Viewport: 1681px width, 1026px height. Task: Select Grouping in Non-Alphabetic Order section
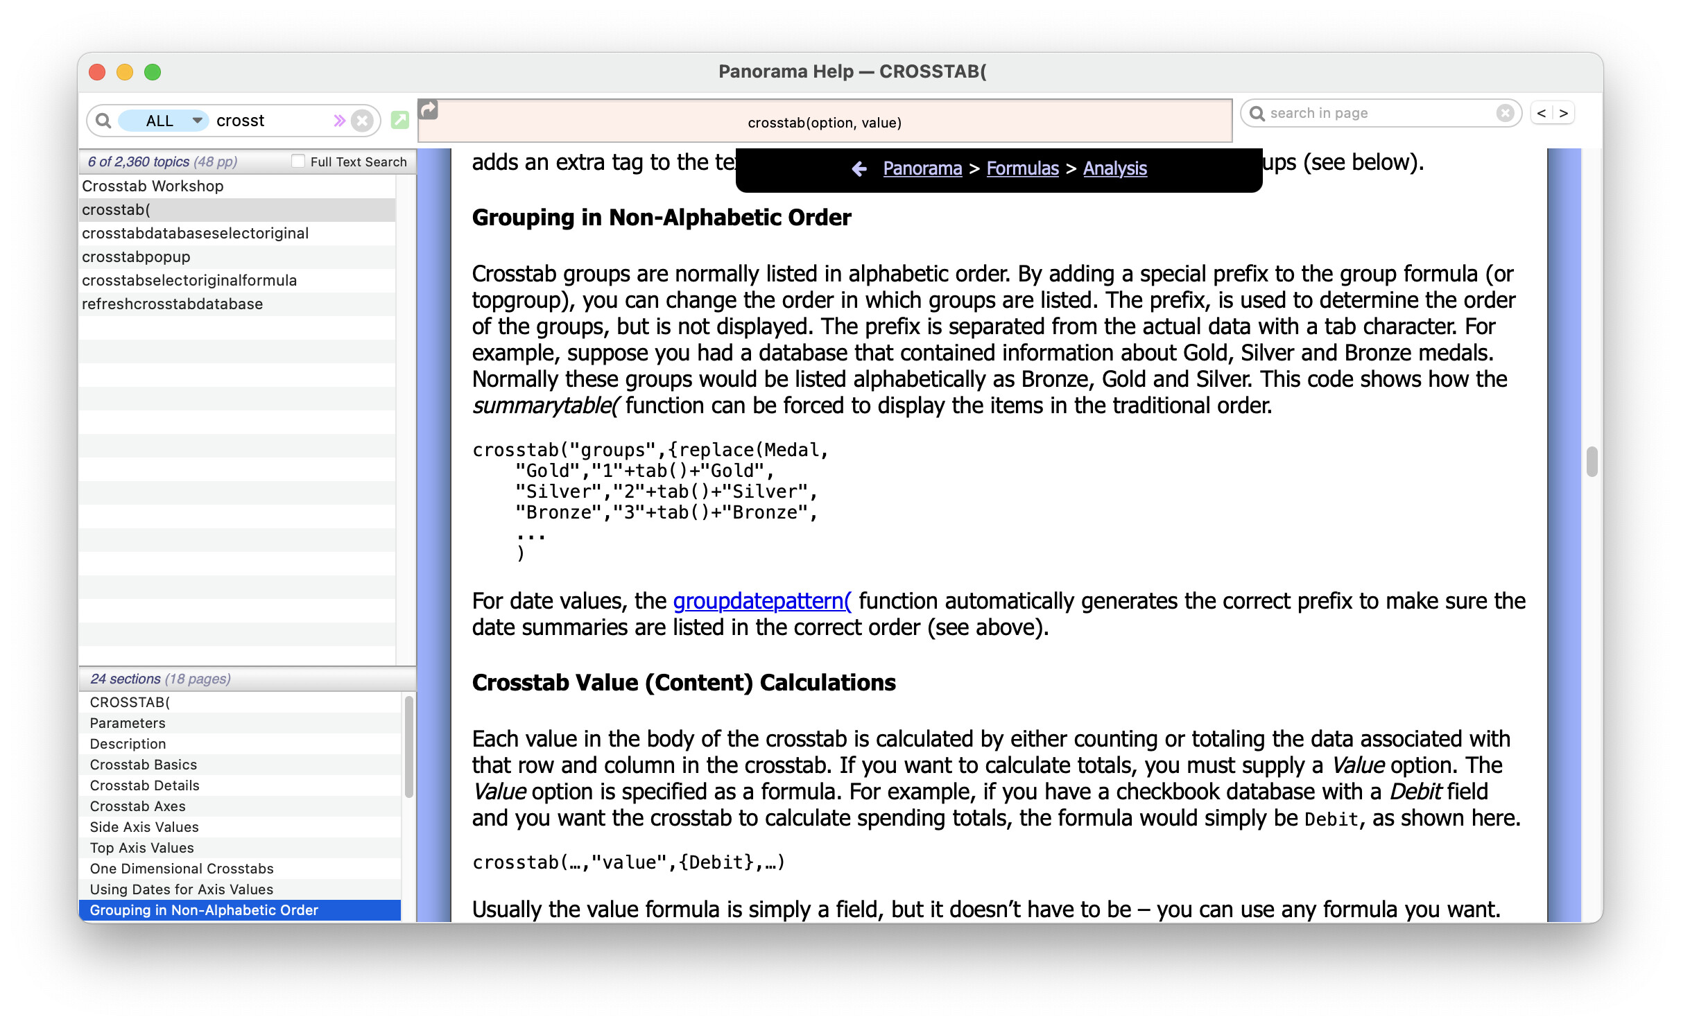pyautogui.click(x=240, y=910)
